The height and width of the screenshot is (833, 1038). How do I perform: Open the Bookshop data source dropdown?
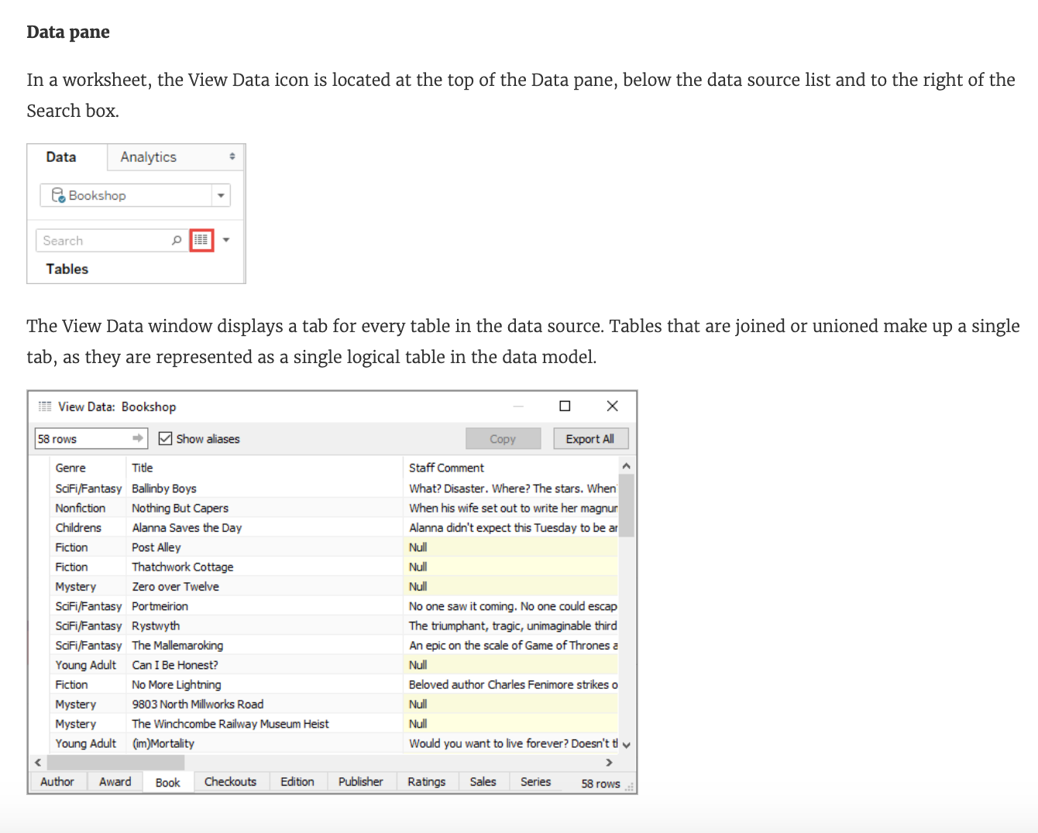(x=221, y=195)
